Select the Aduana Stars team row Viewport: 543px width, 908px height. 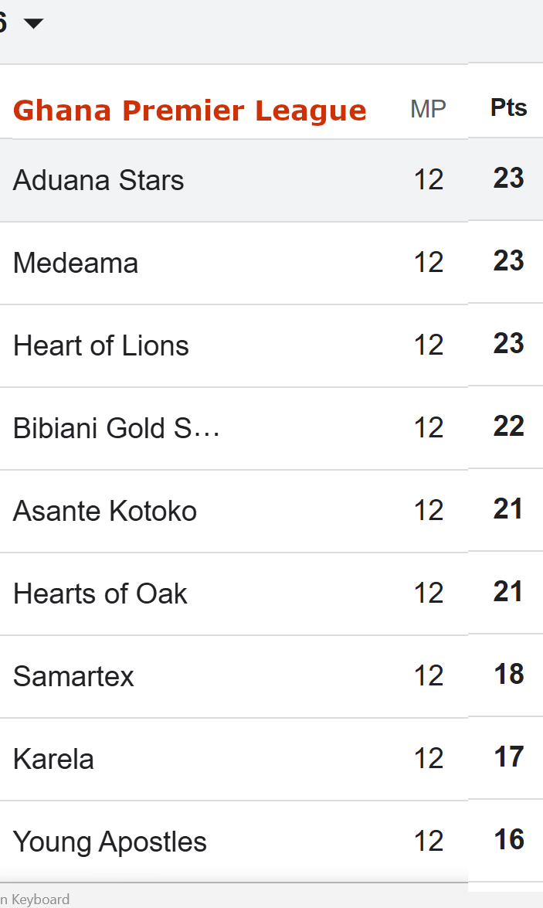coord(98,181)
